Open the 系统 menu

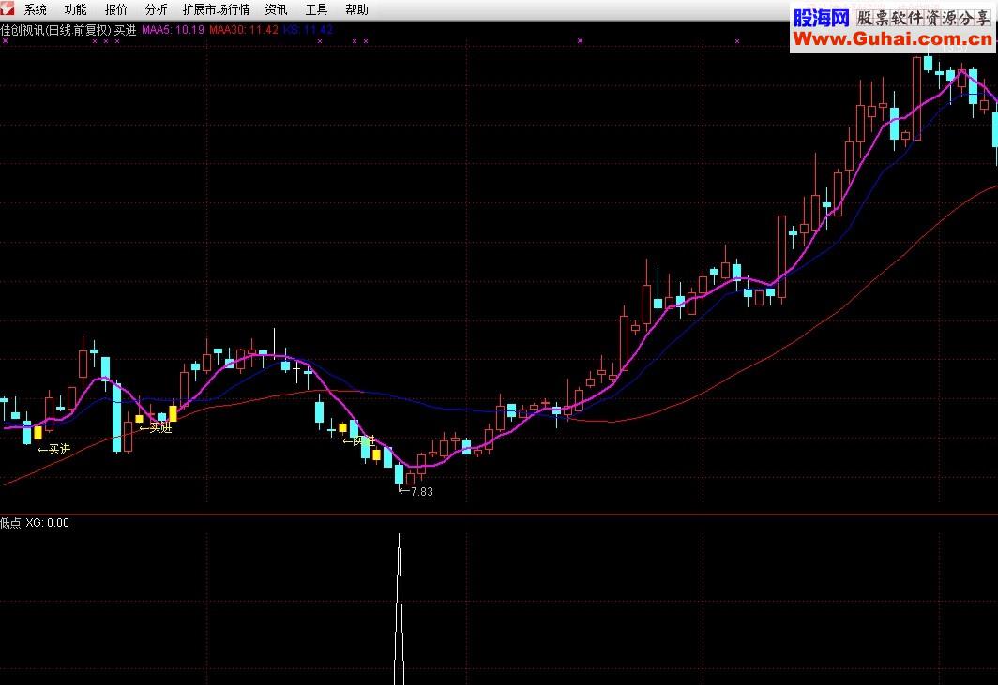(x=36, y=9)
